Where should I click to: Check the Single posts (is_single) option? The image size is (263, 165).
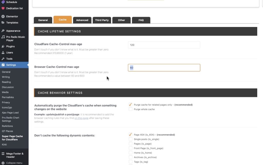(x=130, y=139)
